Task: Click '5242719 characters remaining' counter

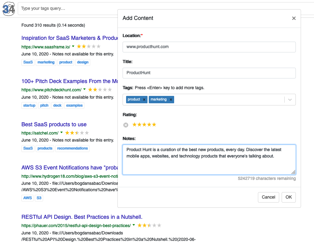Action: [267, 178]
